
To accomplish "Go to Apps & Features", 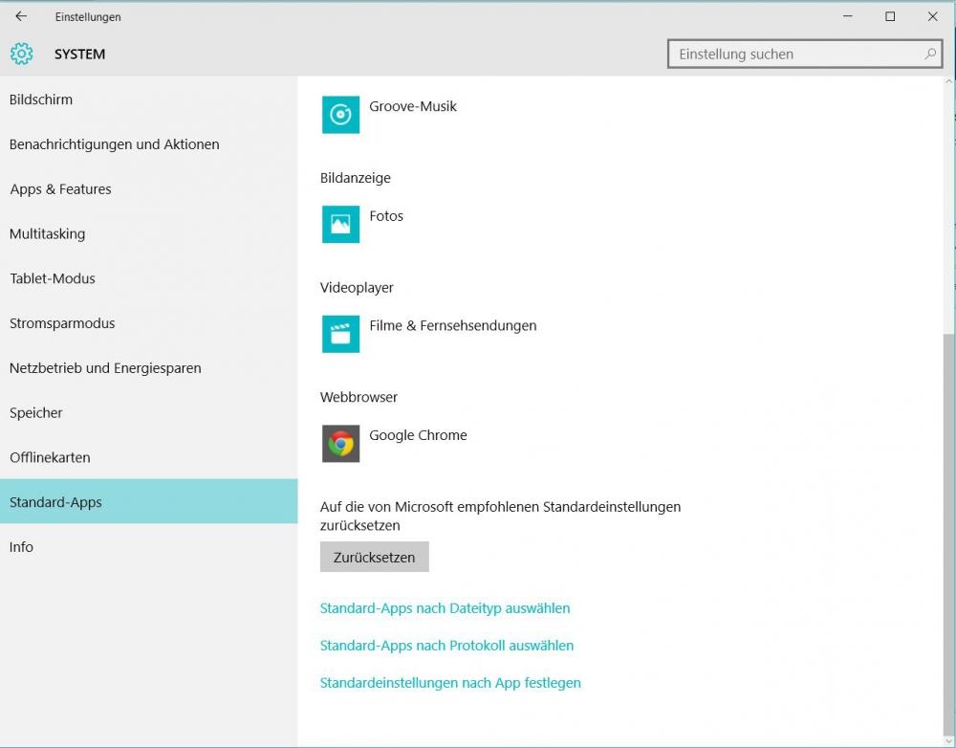I will tap(60, 189).
